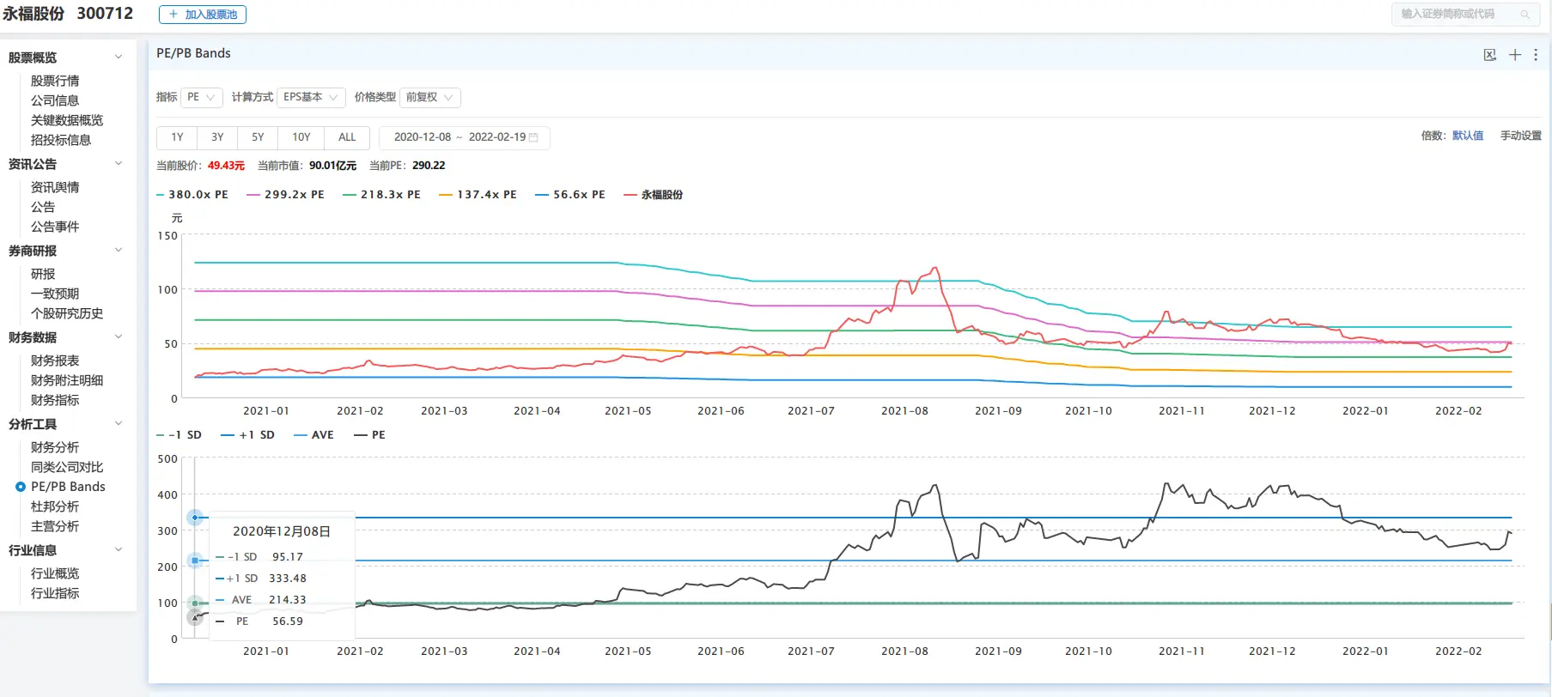Open 行业概览 in sidebar
The image size is (1552, 697).
tap(55, 573)
